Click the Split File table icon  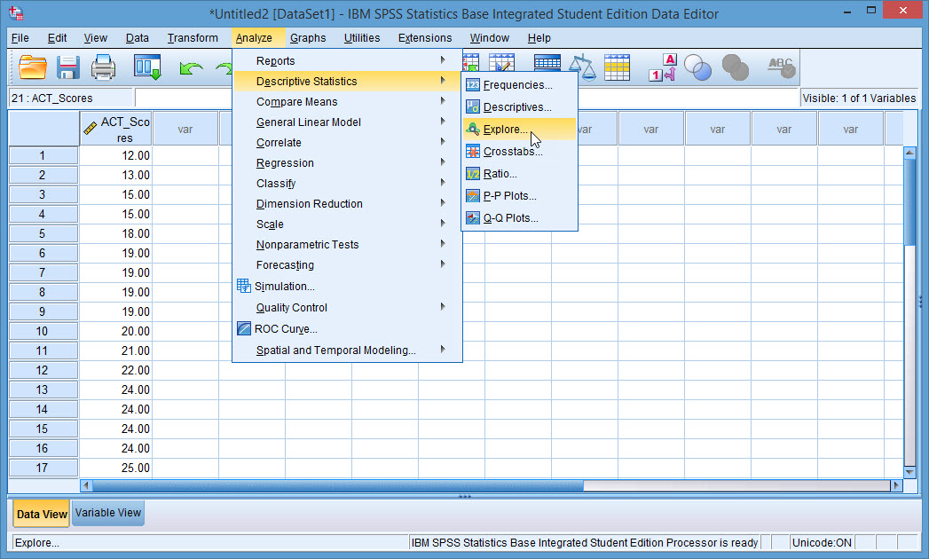[x=547, y=63]
